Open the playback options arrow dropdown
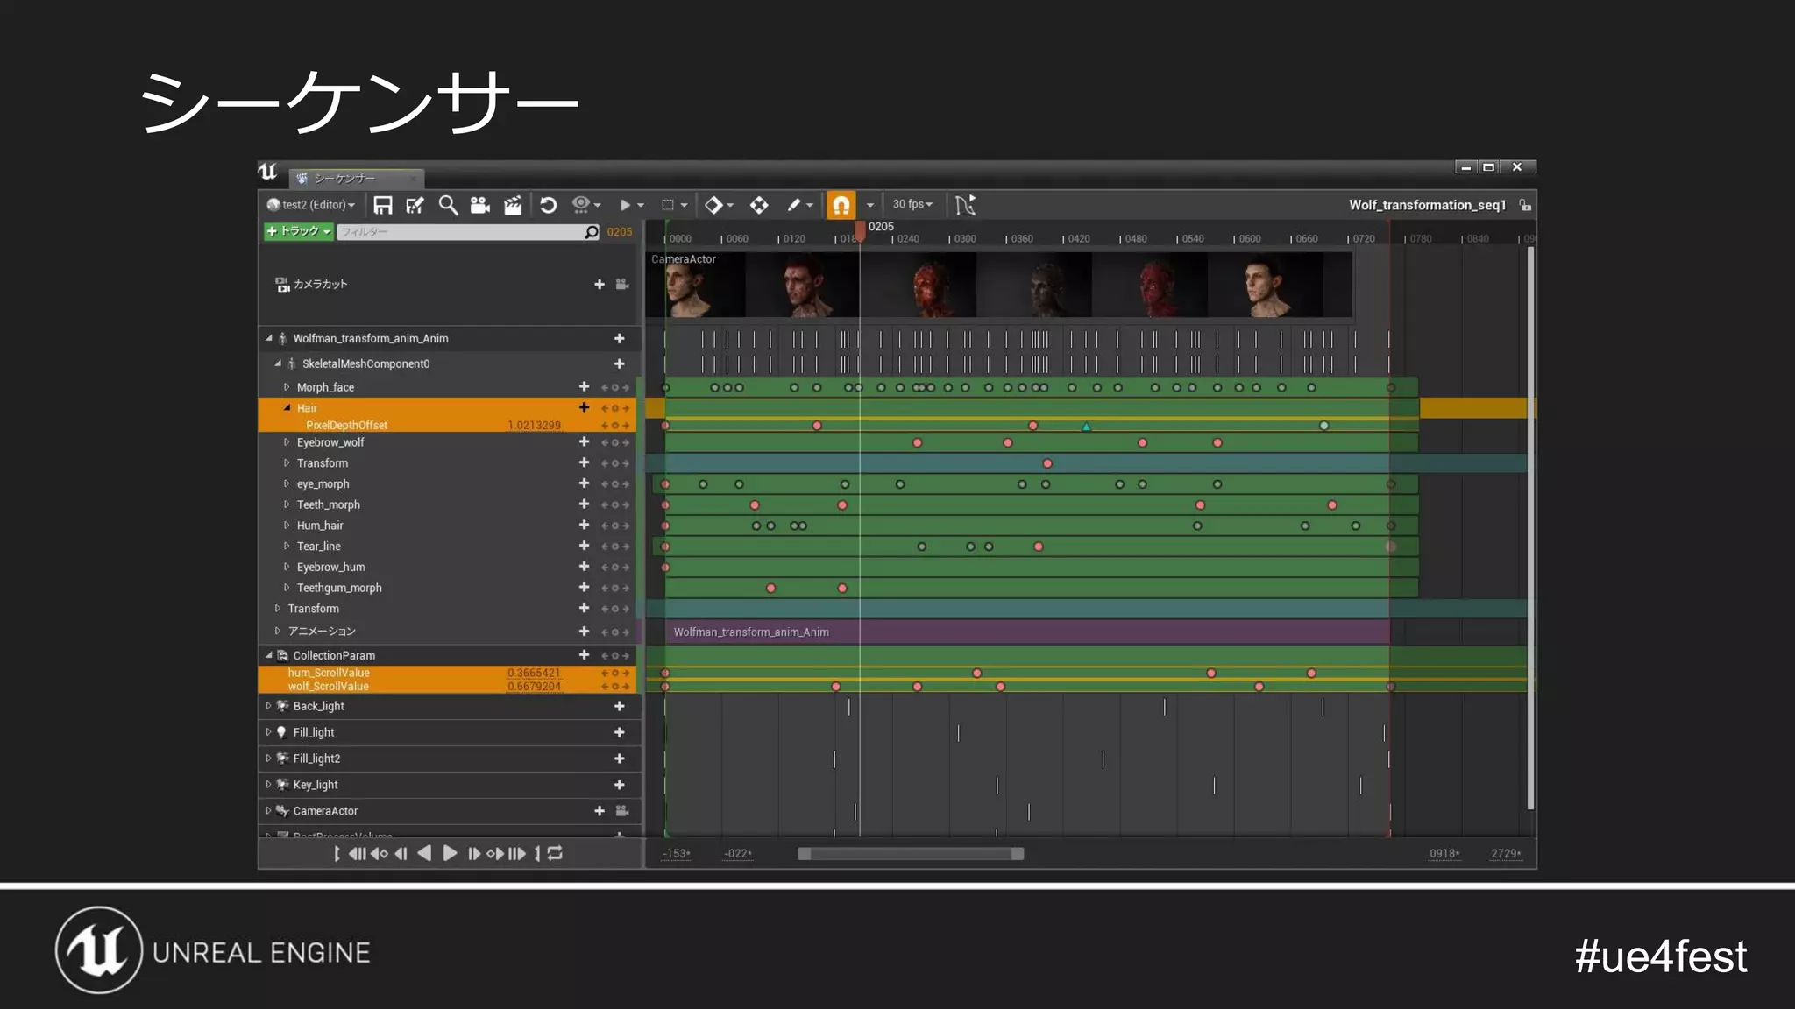 [x=631, y=205]
